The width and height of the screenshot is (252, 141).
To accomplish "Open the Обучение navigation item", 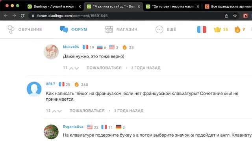I will tap(25, 29).
